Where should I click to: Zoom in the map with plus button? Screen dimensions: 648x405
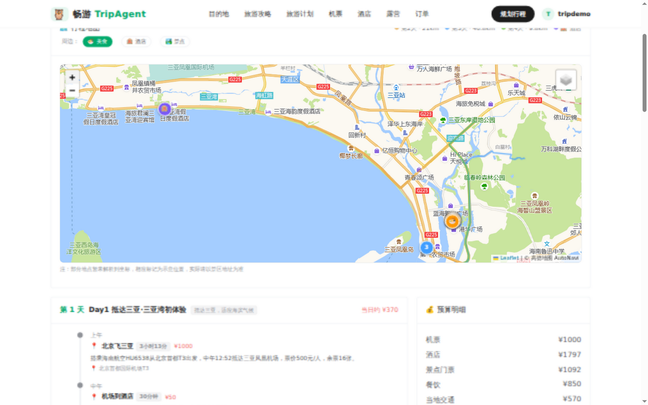point(72,77)
